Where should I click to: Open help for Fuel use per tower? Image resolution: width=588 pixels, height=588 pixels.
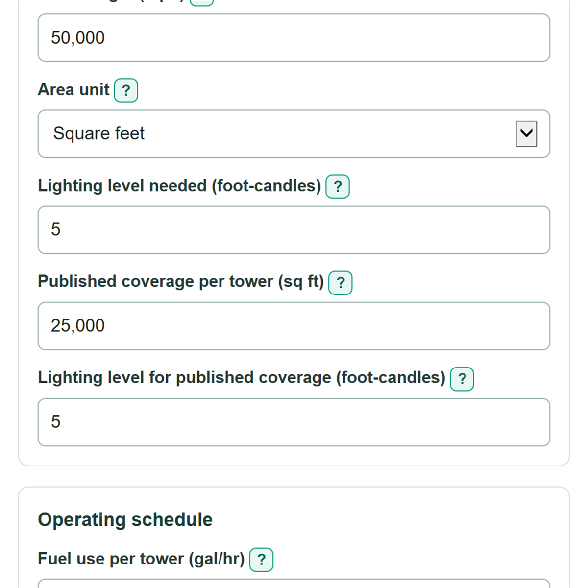tap(261, 560)
